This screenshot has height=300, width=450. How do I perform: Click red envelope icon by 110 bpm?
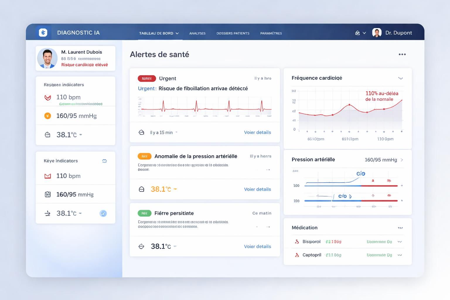click(x=47, y=176)
